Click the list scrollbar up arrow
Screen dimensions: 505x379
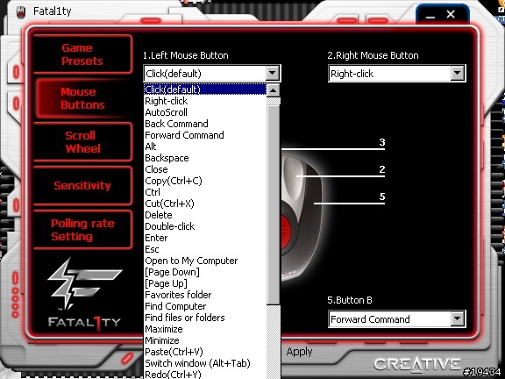tap(274, 90)
